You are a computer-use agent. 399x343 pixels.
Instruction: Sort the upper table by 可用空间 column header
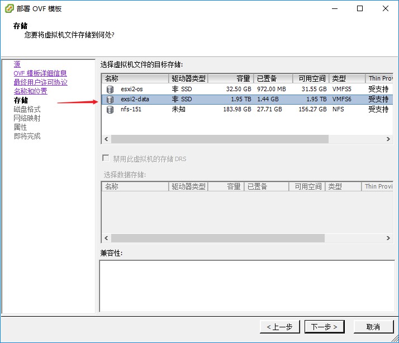[311, 78]
